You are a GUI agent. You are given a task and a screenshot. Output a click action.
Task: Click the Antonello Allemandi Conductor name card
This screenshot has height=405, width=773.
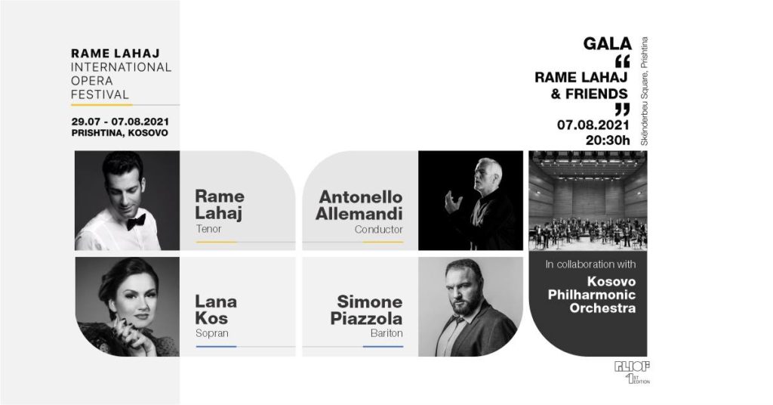360,200
